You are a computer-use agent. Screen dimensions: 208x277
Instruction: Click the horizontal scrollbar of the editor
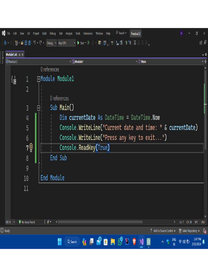100,222
